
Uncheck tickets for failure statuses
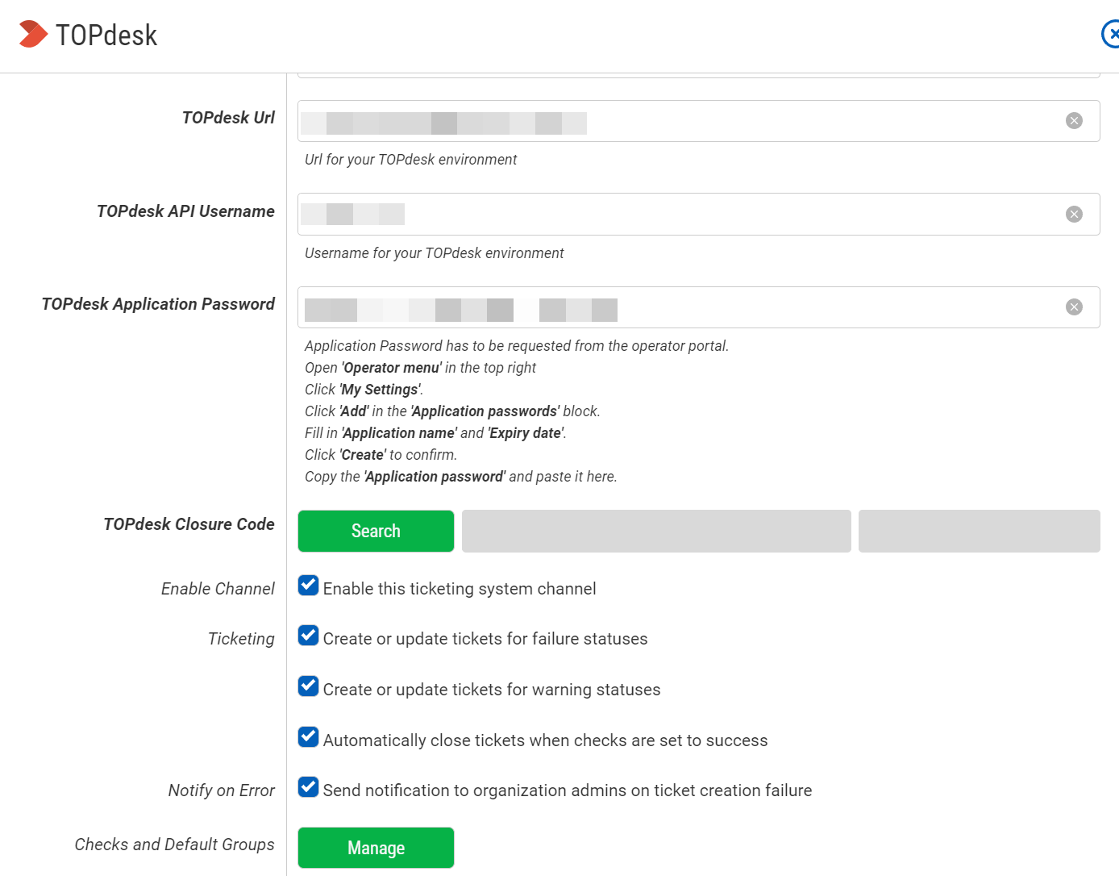tap(308, 636)
